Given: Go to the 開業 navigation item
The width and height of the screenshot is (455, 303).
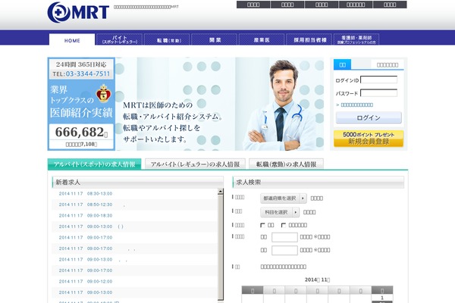Looking at the screenshot, I should click(215, 40).
